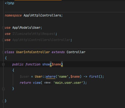Click the $name parameter in show
This screenshot has height=108, width=125.
tap(56, 64)
